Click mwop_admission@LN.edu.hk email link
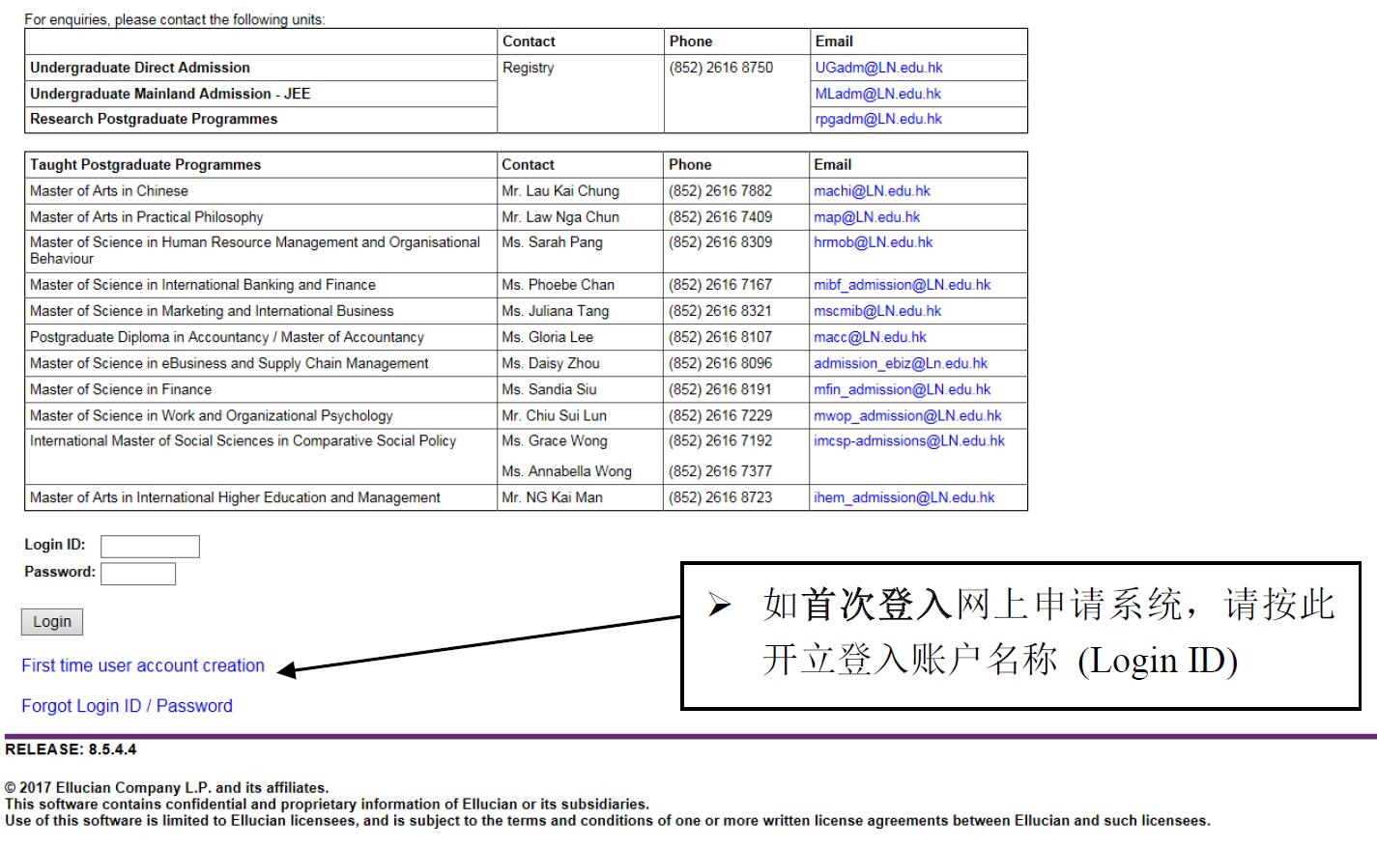 [907, 415]
